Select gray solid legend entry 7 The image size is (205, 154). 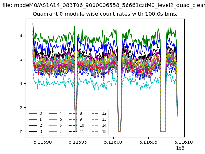pyautogui.click(x=55, y=132)
